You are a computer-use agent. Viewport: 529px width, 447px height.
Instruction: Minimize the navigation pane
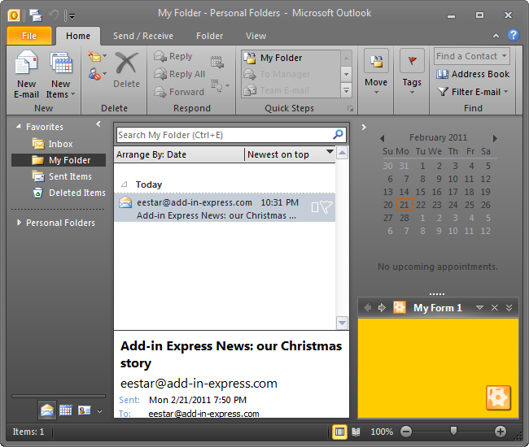pyautogui.click(x=98, y=124)
